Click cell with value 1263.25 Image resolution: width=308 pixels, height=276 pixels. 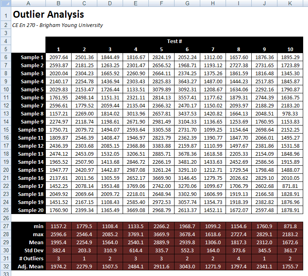(x=110, y=65)
